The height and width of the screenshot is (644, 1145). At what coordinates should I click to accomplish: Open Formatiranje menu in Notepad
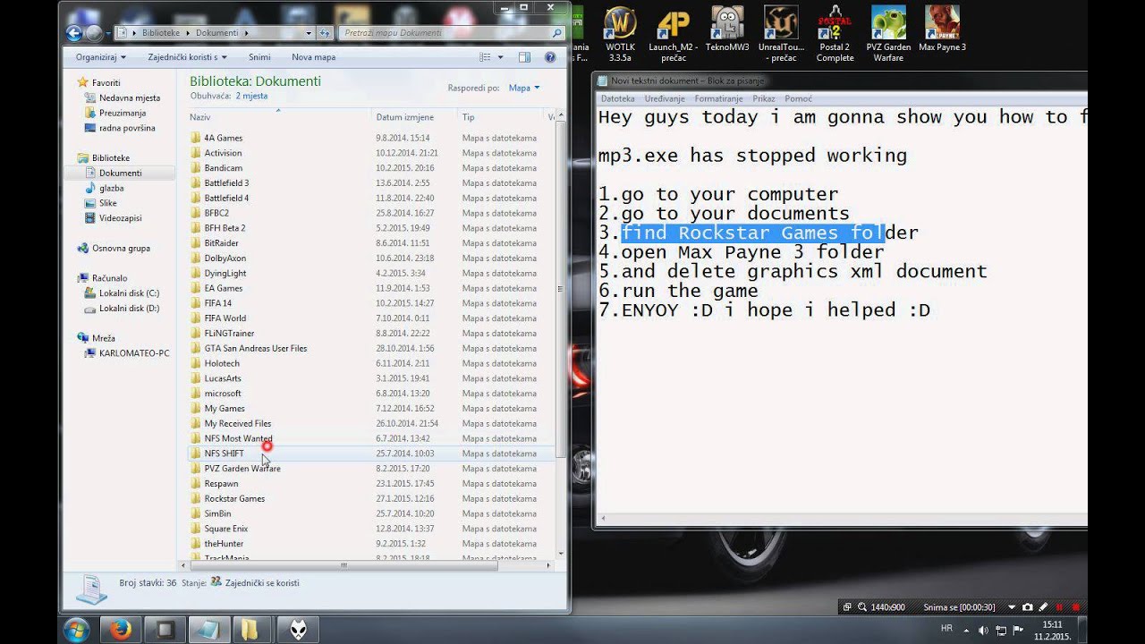(x=719, y=98)
